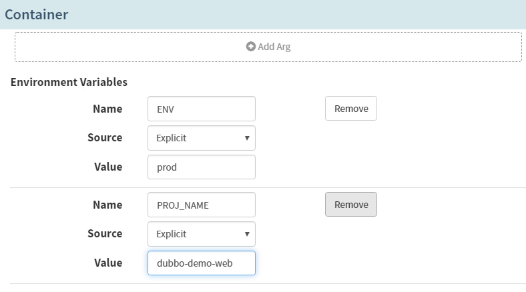Screen dimensions: 526x292
Task: Click the Value field containing dubbo-demo-web
Action: coord(201,263)
